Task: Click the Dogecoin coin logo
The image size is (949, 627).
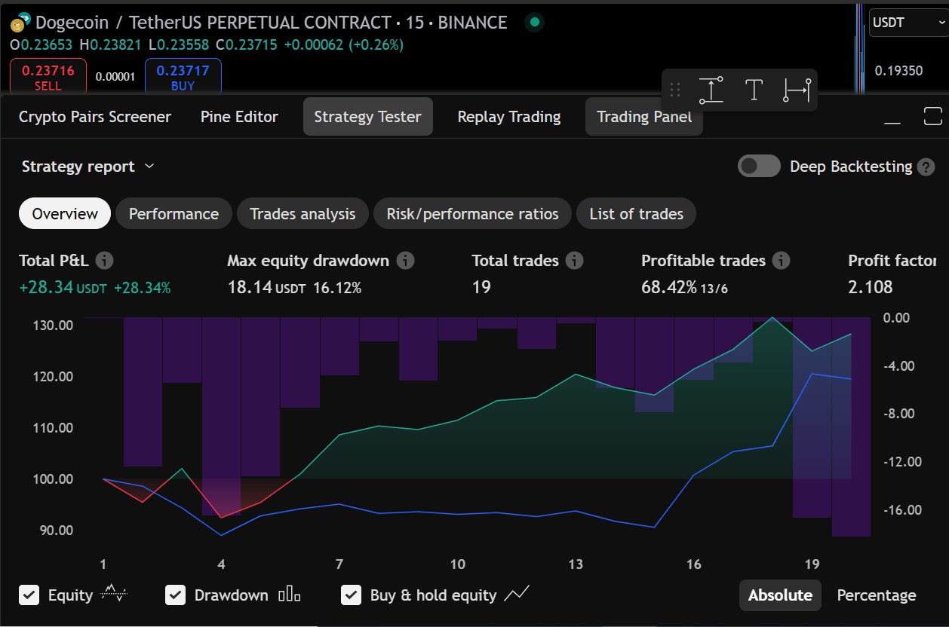Action: (20, 23)
